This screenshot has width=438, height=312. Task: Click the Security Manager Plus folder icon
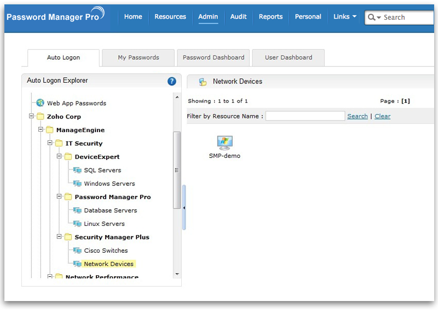point(68,237)
